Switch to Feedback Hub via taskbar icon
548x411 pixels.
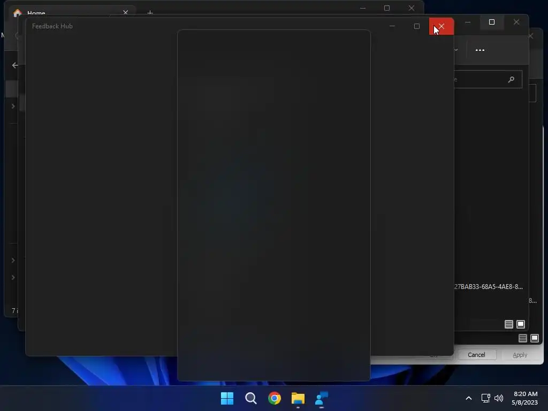(322, 398)
